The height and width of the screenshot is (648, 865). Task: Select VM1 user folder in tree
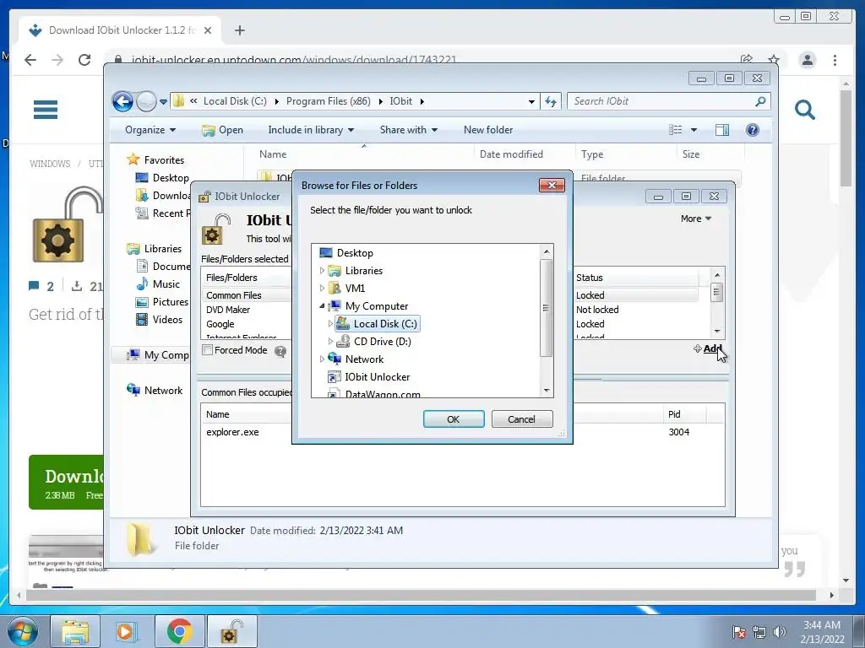pos(355,289)
